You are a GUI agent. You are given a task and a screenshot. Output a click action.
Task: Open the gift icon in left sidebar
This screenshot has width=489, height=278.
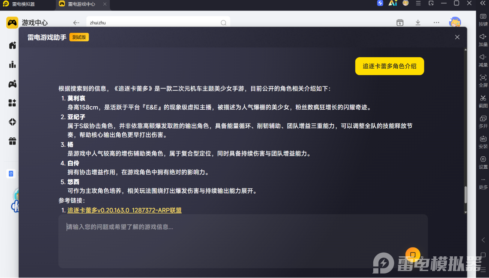[12, 141]
